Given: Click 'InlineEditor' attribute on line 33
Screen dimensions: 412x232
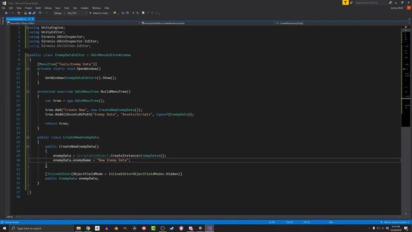Looking at the screenshot, I should click(59, 174).
